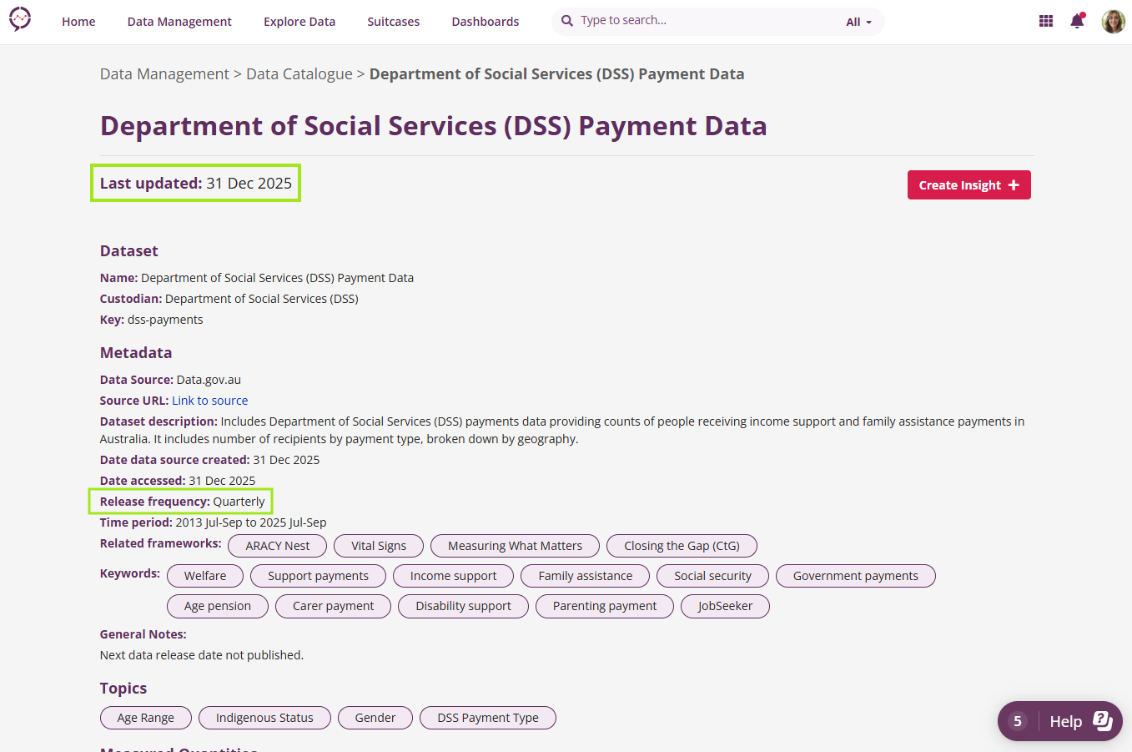
Task: Open the Link to source URL
Action: (x=209, y=401)
